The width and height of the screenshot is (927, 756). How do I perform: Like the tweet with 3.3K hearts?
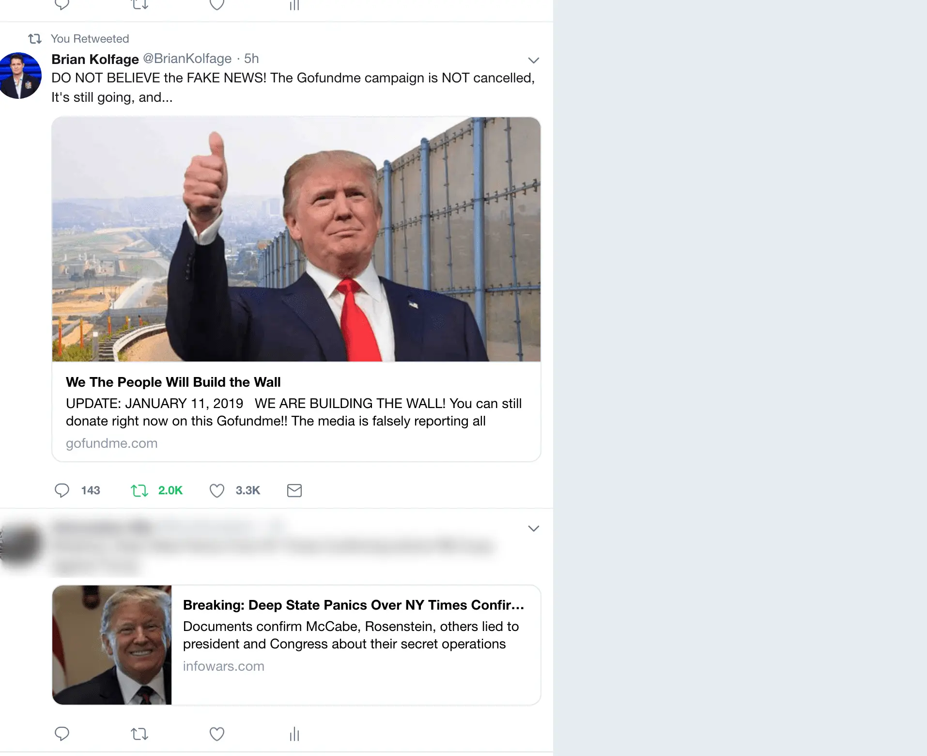coord(217,490)
